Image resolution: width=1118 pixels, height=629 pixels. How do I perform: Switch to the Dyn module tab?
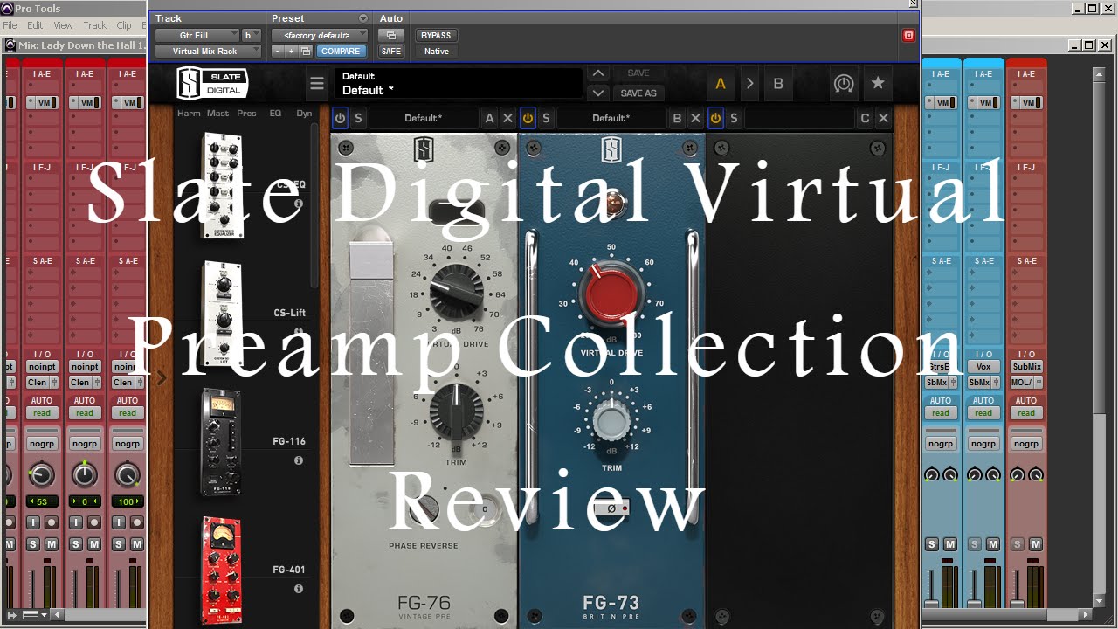(x=304, y=114)
